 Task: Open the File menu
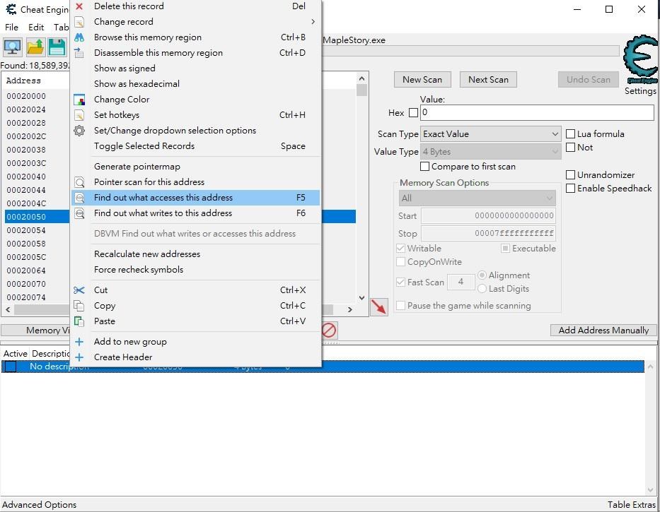[x=11, y=27]
